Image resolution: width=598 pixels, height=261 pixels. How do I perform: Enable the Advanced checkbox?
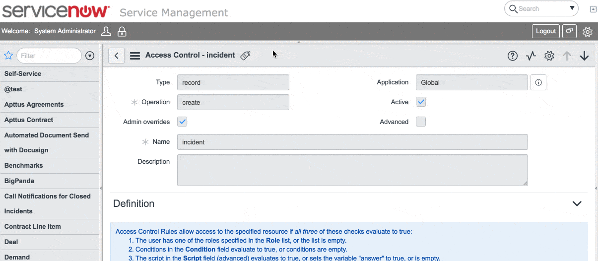421,122
